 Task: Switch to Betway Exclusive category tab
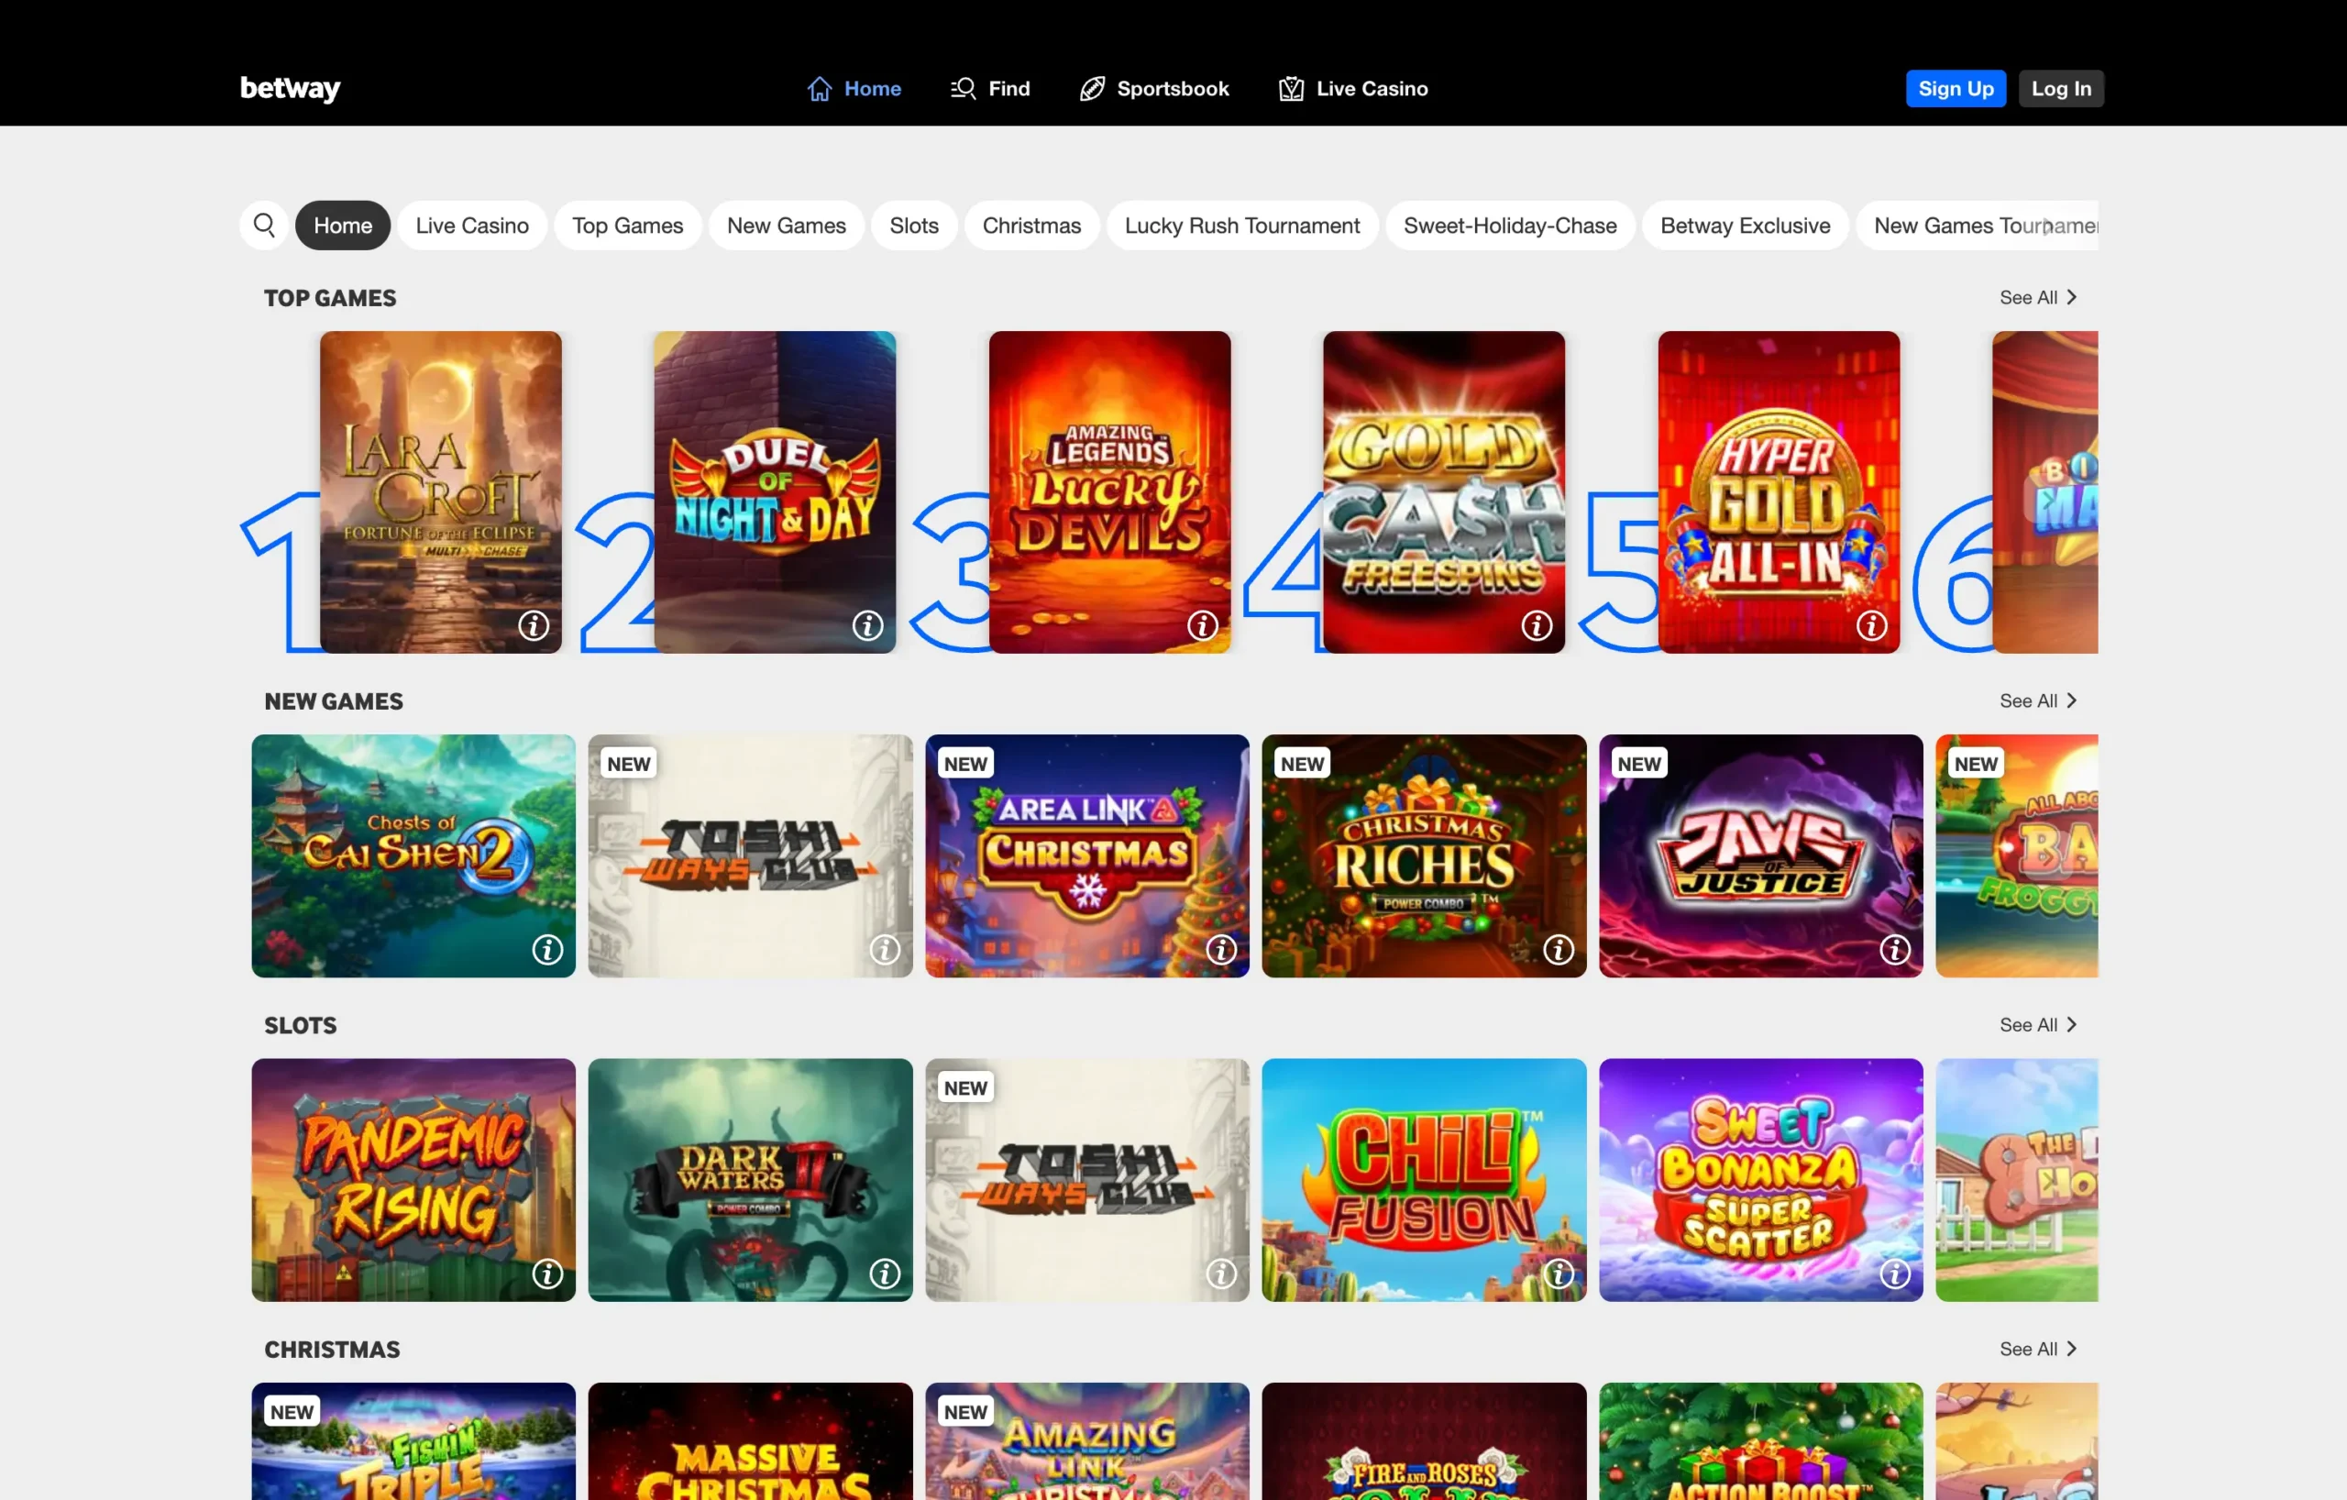click(1745, 226)
